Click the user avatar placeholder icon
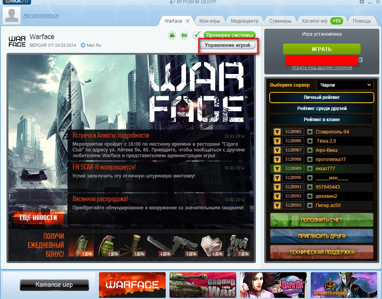Screen dimensions: 382x299 (x=12, y=15)
